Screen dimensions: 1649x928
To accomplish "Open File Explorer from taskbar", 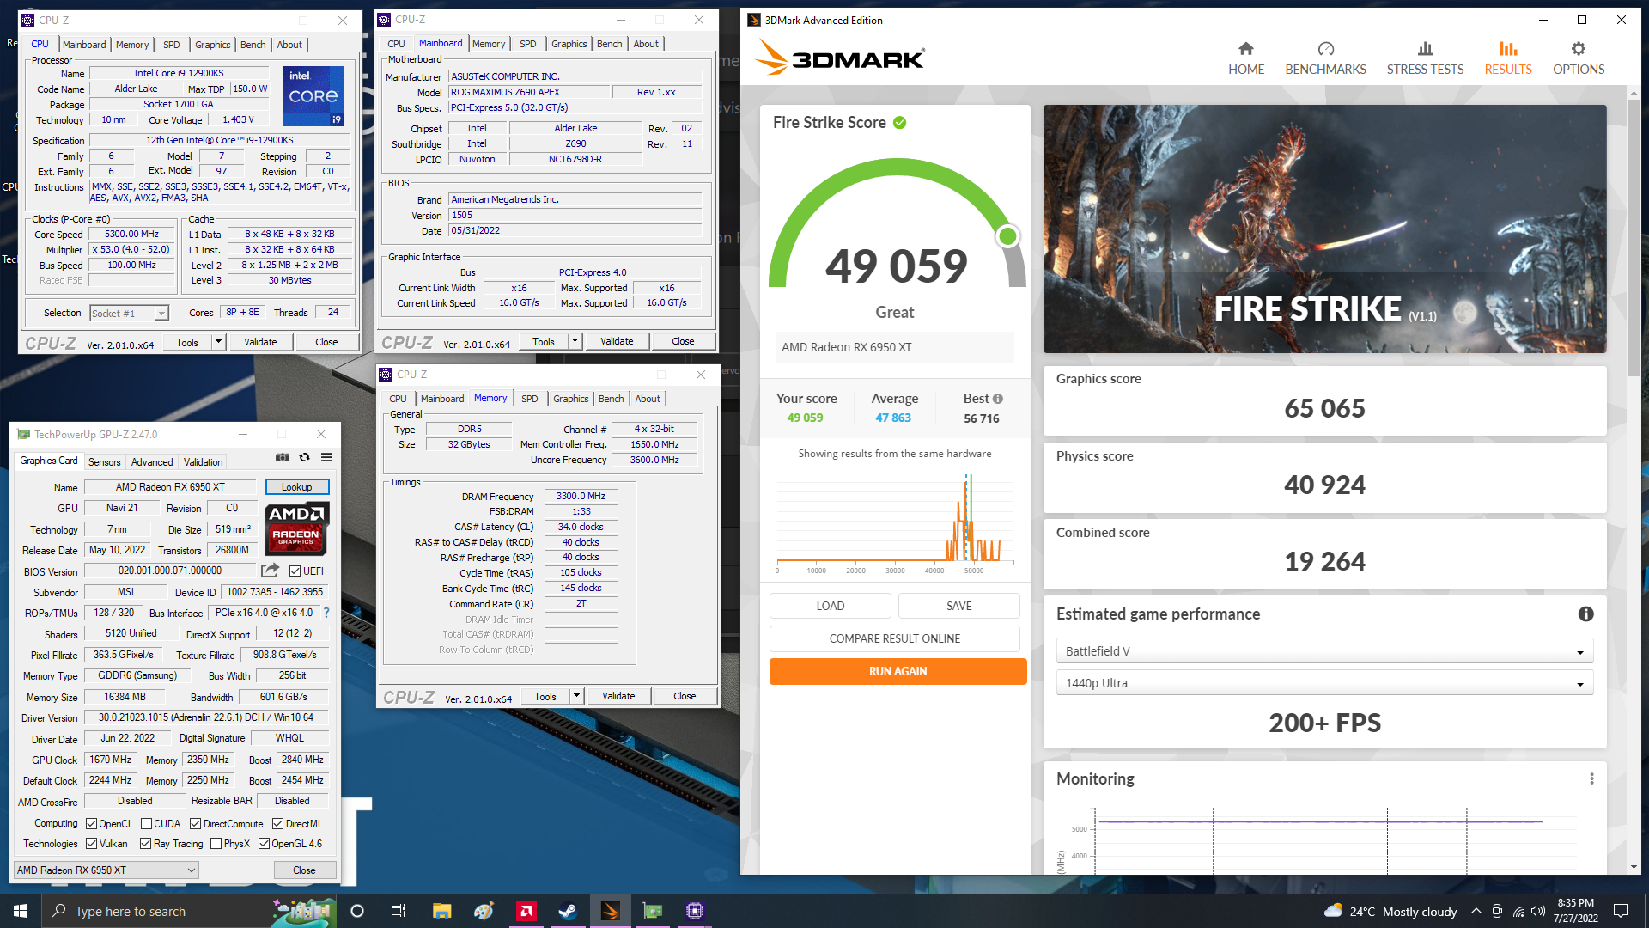I will (x=441, y=911).
